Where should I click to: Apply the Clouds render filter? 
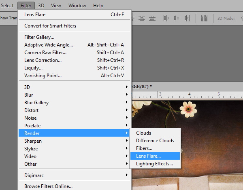(x=155, y=133)
